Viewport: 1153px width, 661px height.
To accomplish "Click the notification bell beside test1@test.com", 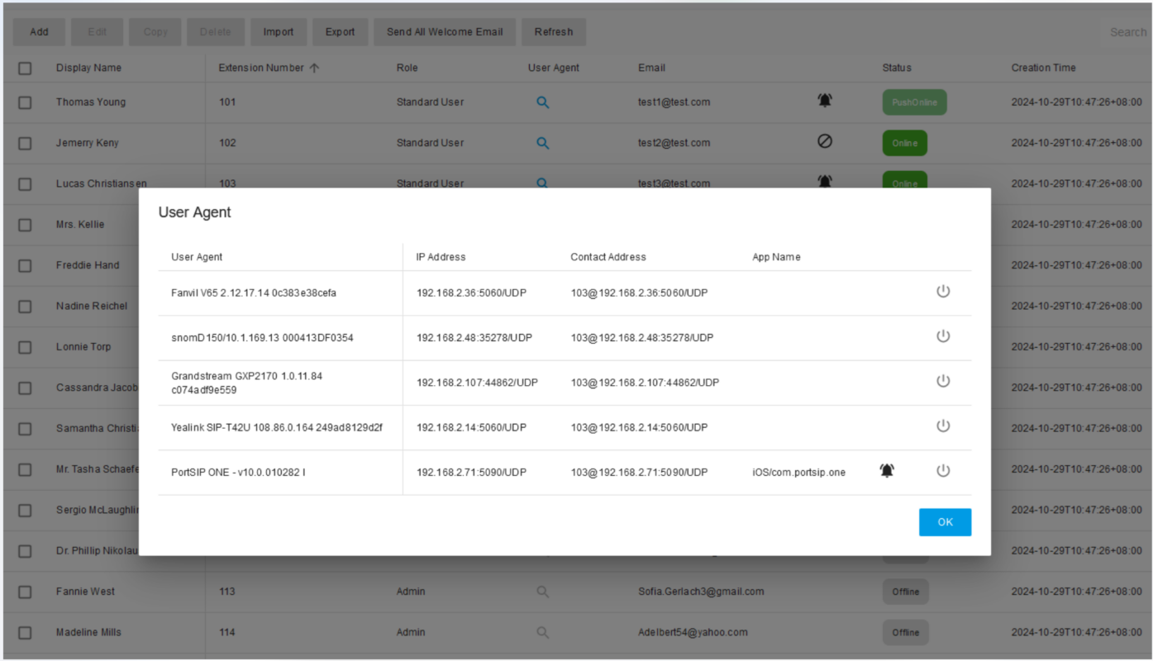I will (x=824, y=100).
